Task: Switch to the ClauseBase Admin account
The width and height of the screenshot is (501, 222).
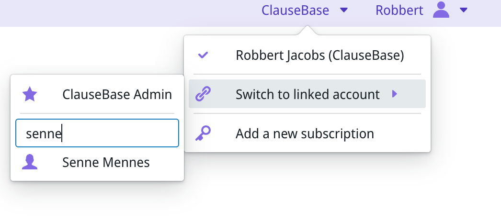Action: [117, 94]
